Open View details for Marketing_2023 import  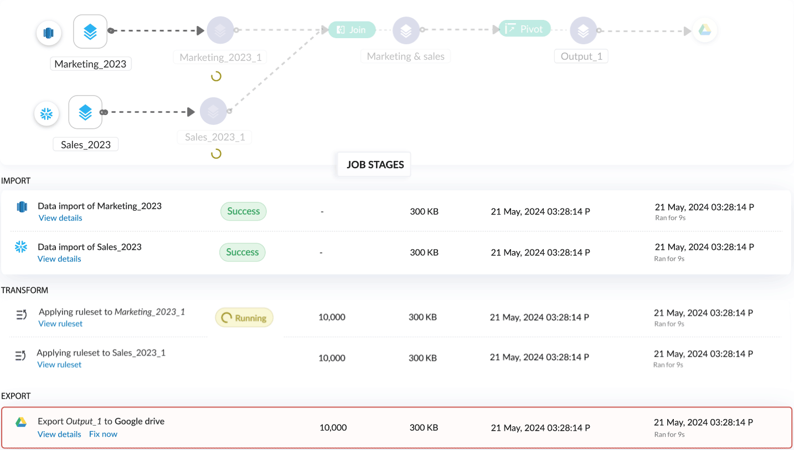click(x=60, y=218)
